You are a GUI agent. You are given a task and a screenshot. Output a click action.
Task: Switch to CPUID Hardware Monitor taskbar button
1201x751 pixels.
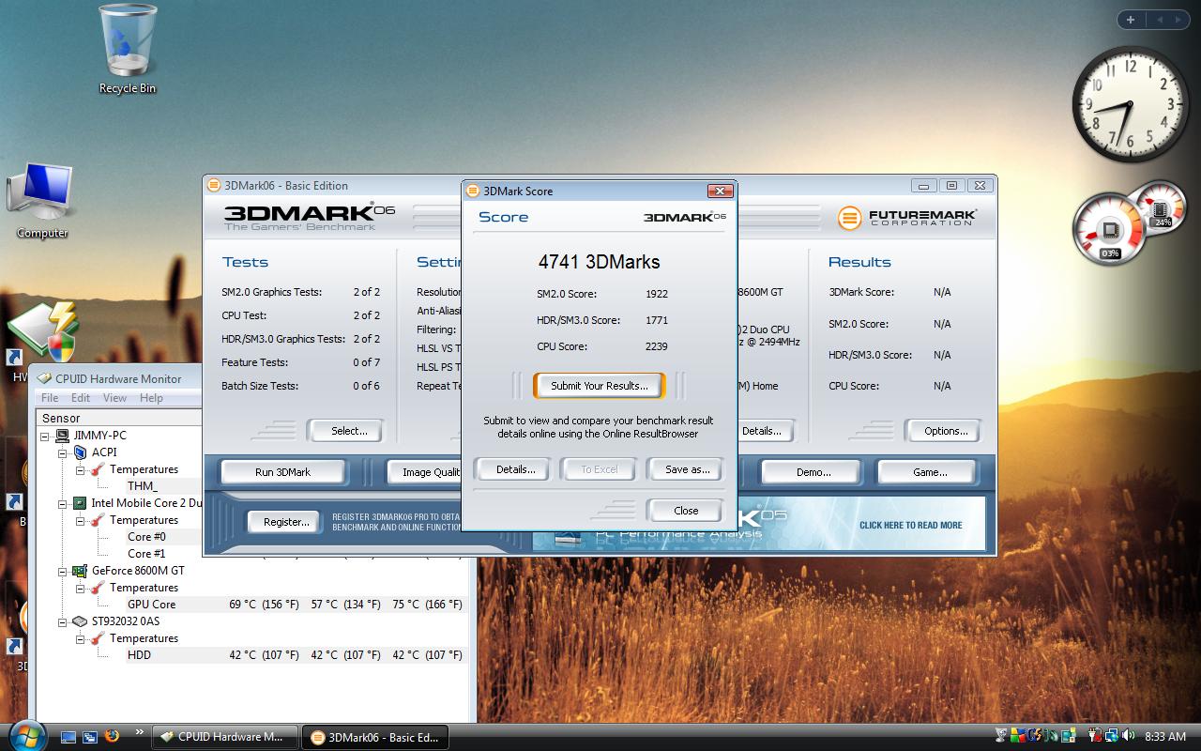click(224, 737)
